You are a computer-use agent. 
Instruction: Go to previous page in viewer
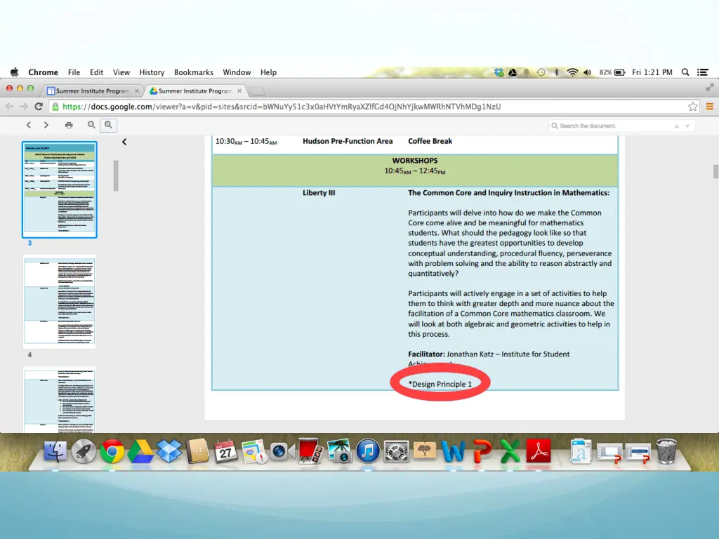tap(29, 125)
